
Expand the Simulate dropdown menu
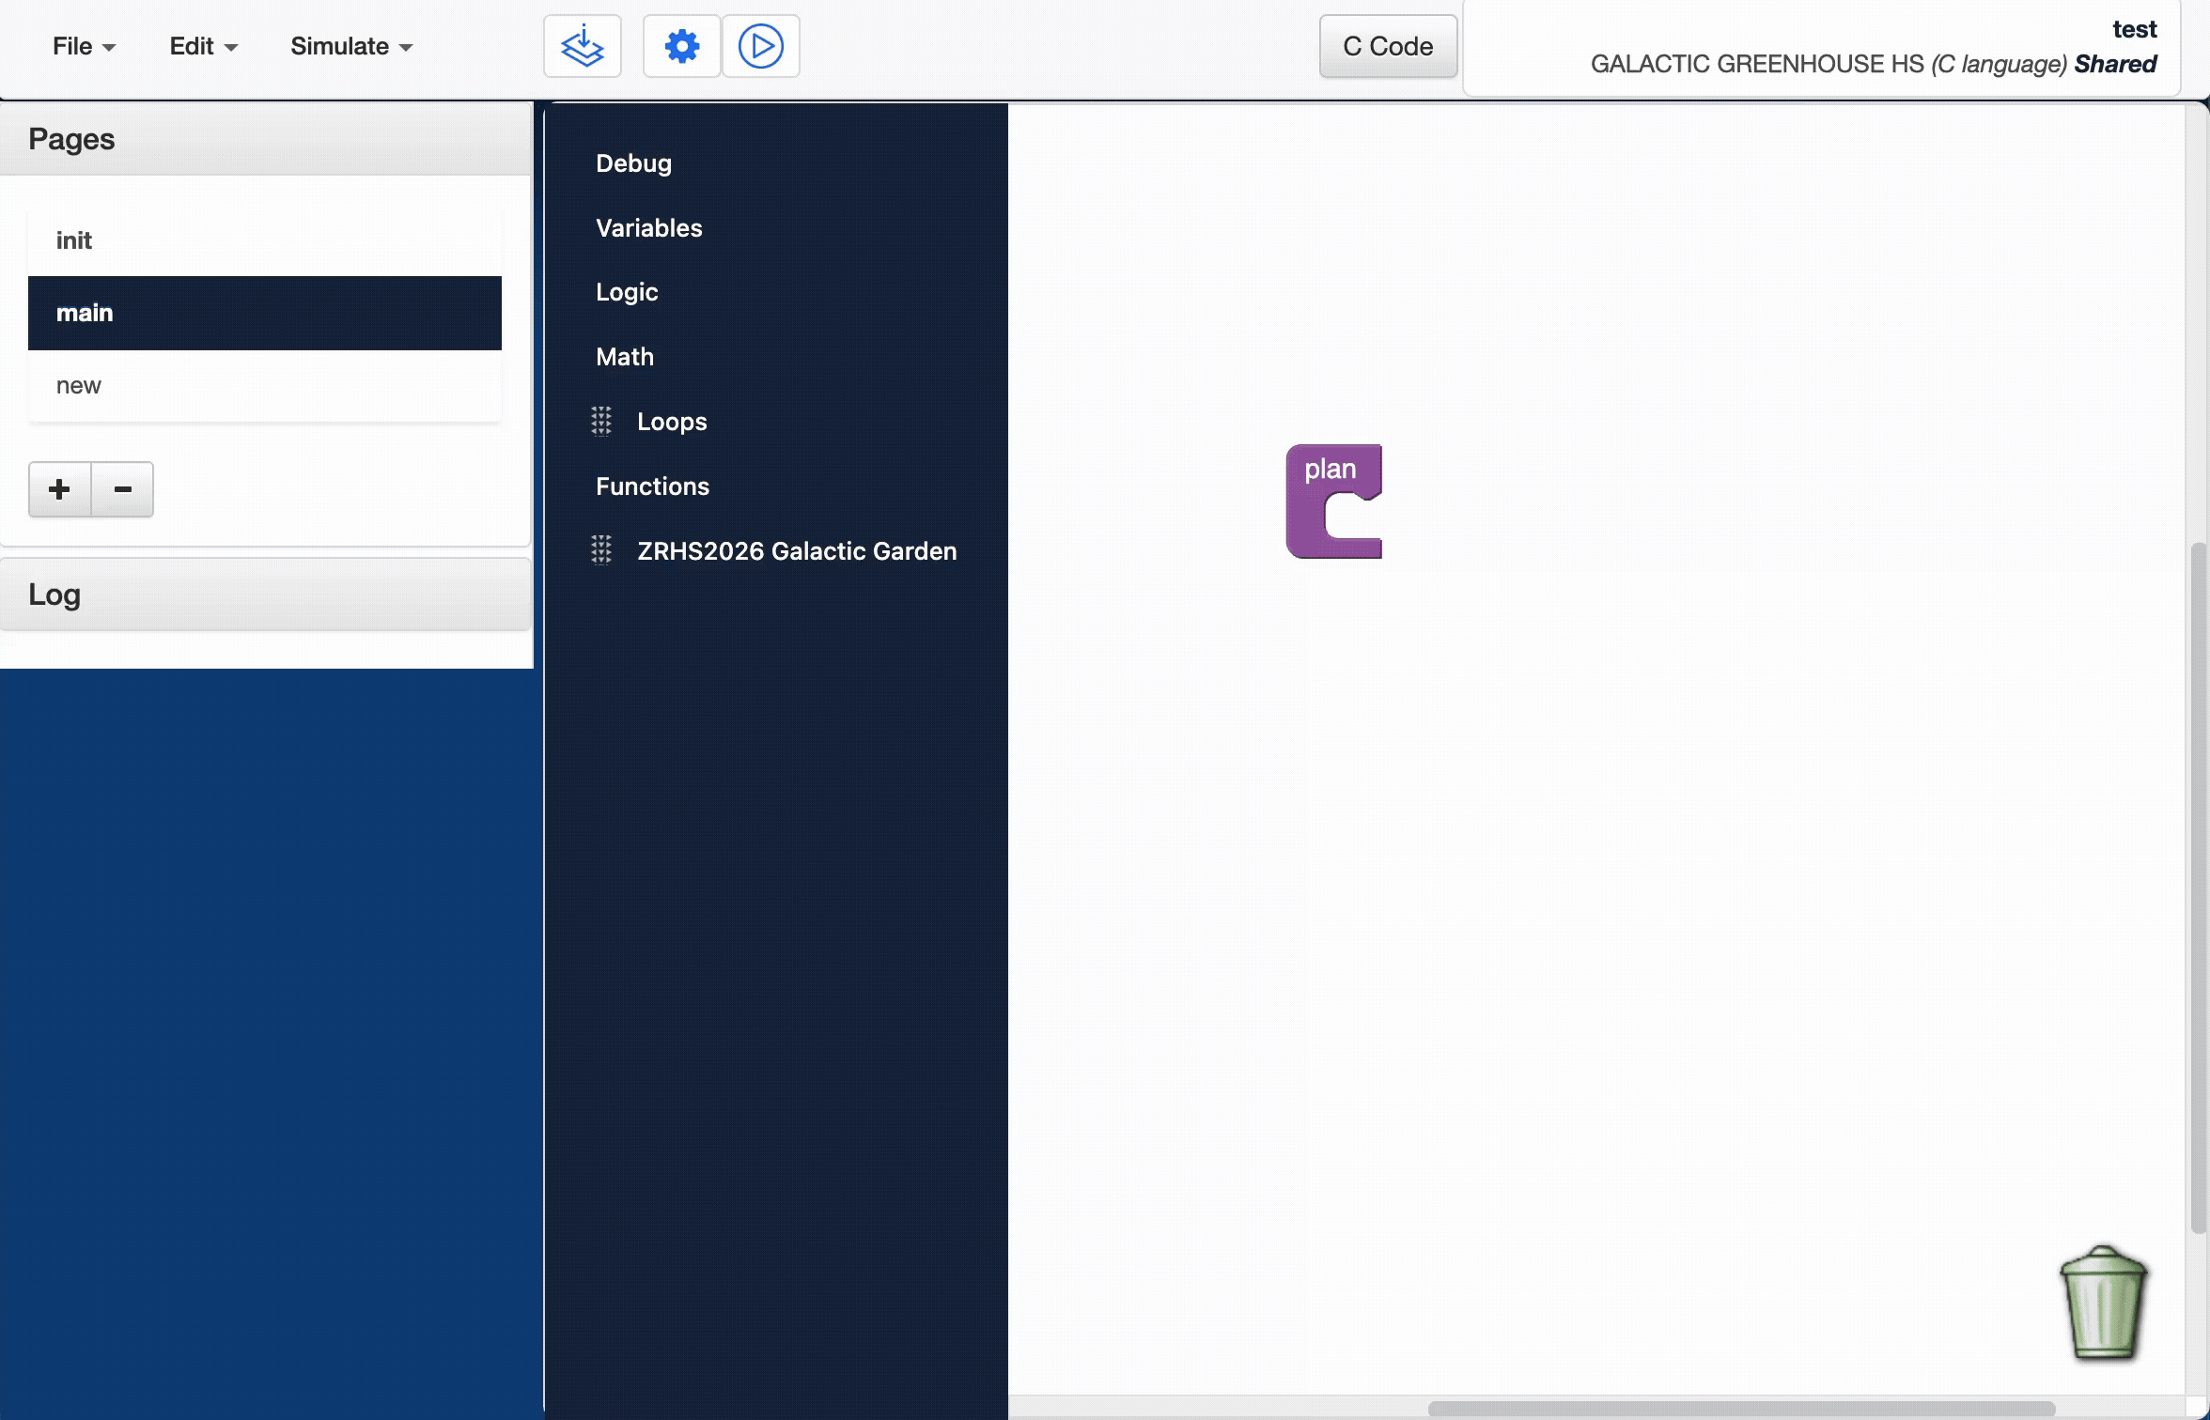click(x=350, y=46)
